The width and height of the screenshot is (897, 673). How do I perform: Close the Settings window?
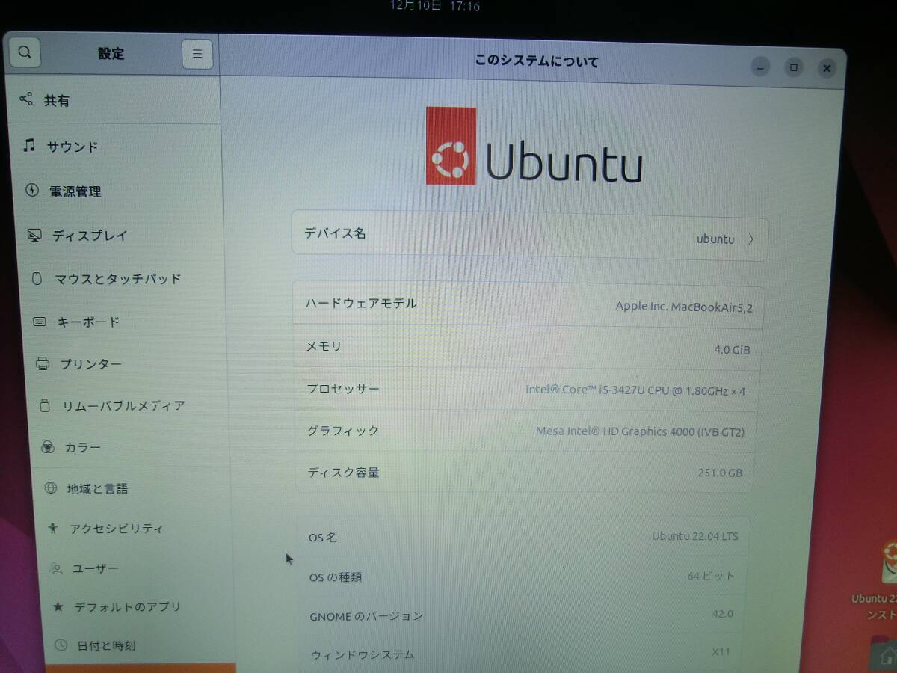click(827, 68)
